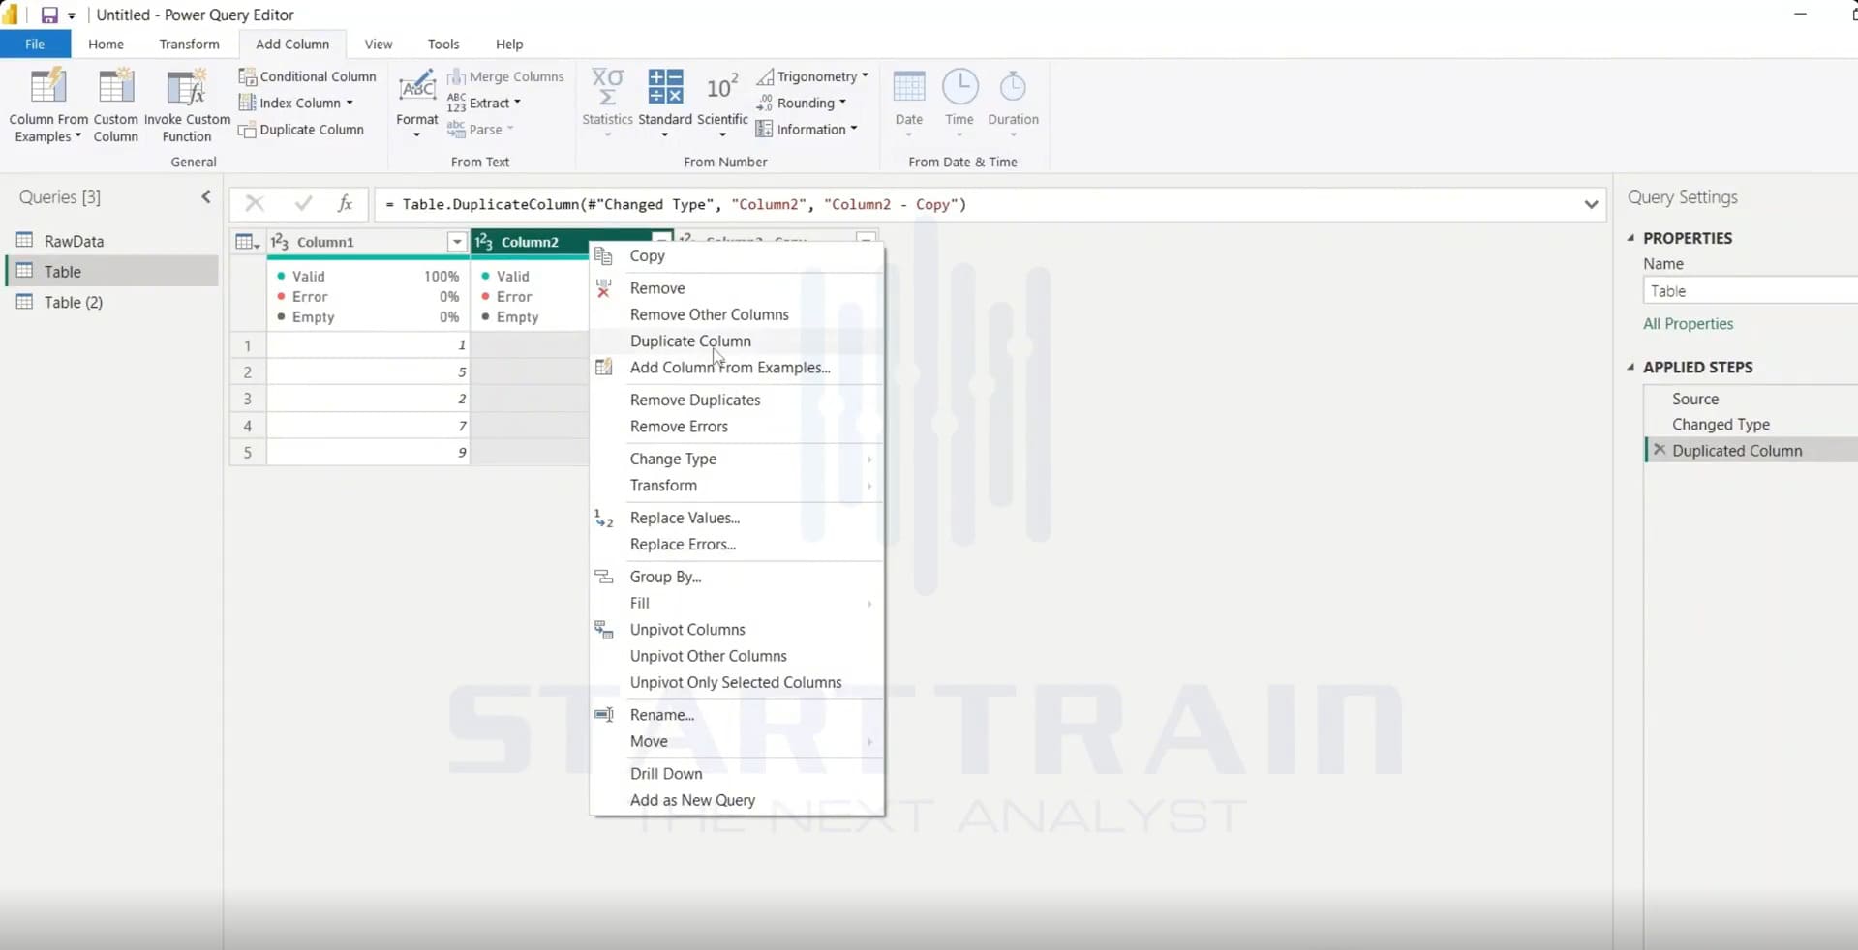Select the Changed Type step
Screen dimensions: 1858x950
point(1721,425)
